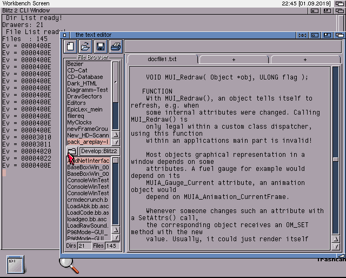Open the CLI shell icon on desktop
The height and width of the screenshot is (278, 346).
[15, 264]
